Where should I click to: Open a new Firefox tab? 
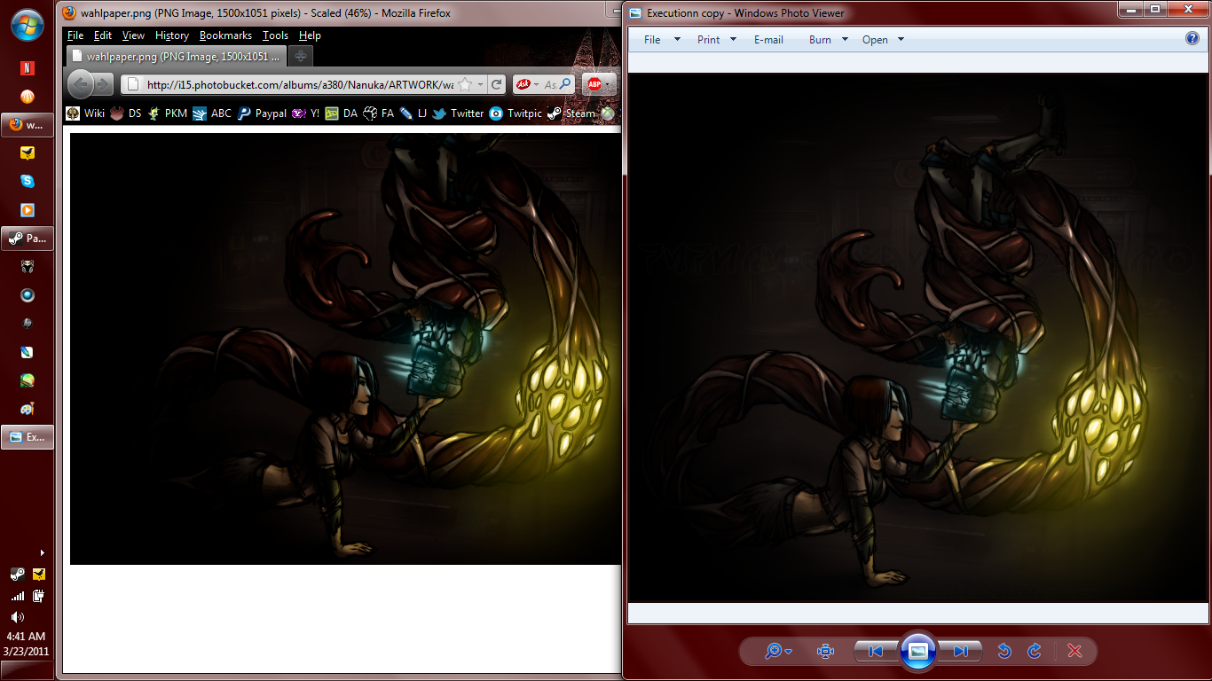[301, 56]
